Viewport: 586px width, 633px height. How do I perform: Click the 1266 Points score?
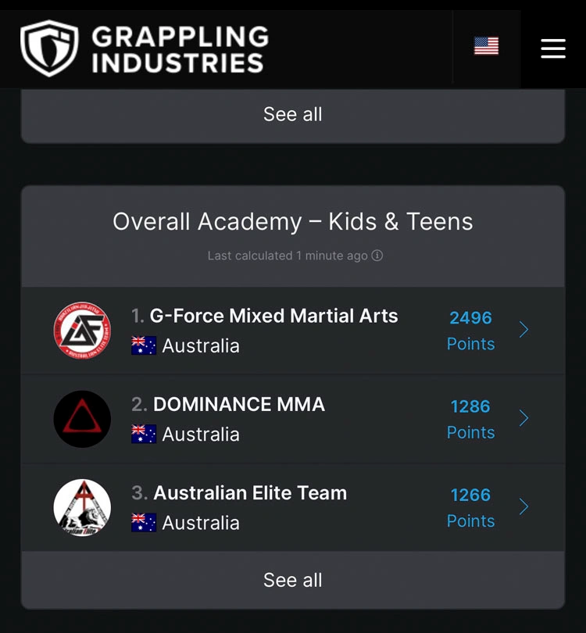coord(470,506)
